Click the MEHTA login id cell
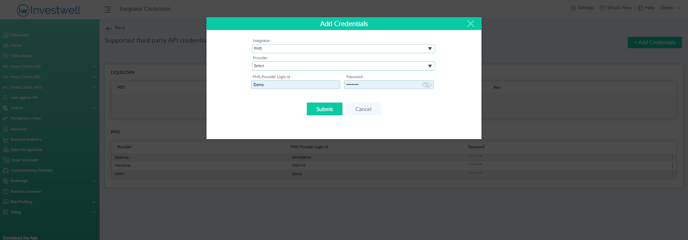Viewport: 688px width, 240px height. (299, 165)
